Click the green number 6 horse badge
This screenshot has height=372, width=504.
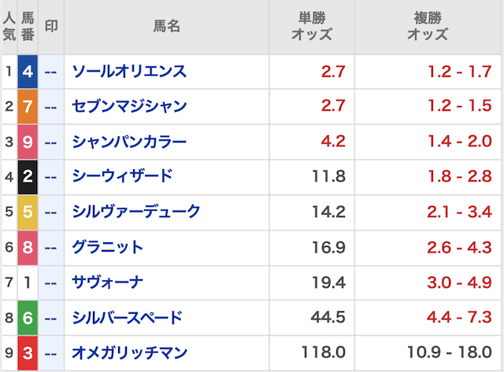[28, 318]
